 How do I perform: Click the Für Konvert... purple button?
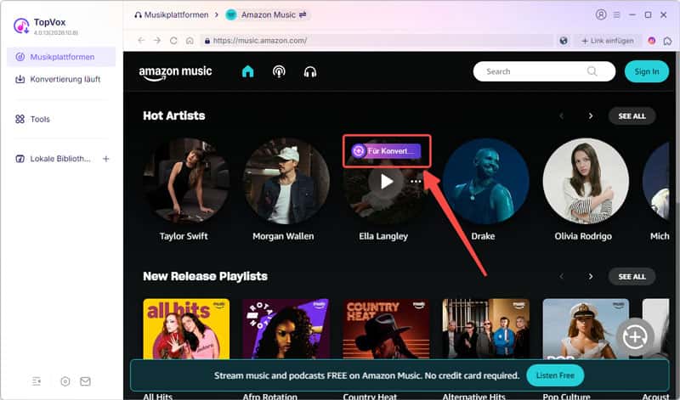pyautogui.click(x=386, y=151)
